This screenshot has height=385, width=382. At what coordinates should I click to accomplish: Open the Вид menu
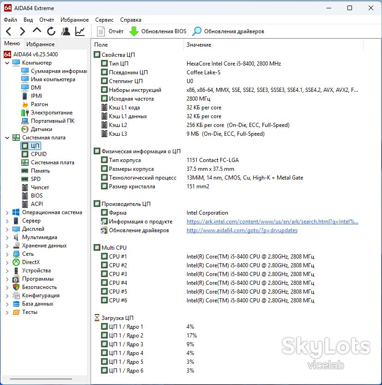click(x=28, y=20)
